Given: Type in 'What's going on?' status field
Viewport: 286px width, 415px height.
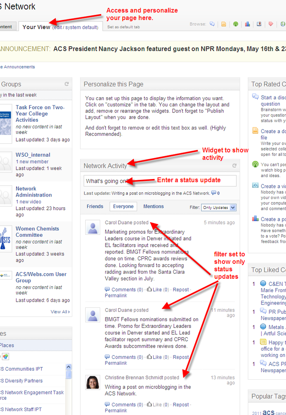Looking at the screenshot, I should click(160, 181).
